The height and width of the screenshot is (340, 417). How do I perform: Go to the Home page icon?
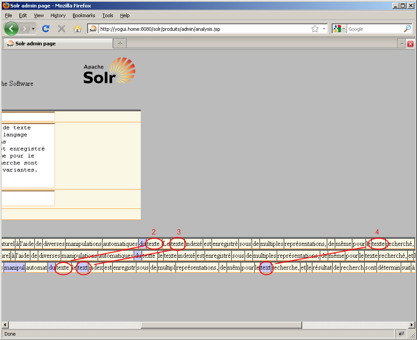(77, 29)
